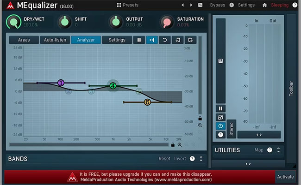Open meters help question mark
This screenshot has height=185, width=301.
click(220, 135)
